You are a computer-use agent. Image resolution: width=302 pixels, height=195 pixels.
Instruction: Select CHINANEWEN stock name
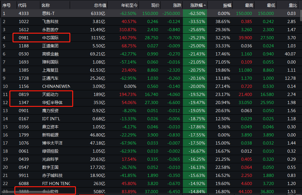point(56,86)
